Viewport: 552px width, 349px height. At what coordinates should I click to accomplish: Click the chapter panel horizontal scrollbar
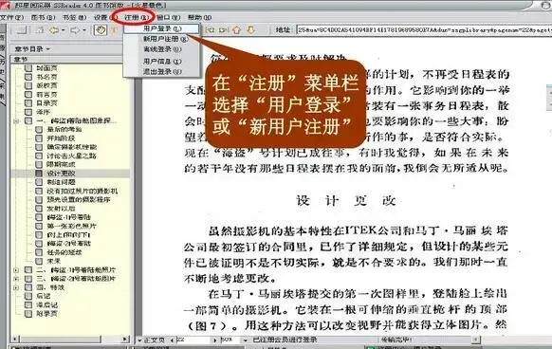coord(70,339)
